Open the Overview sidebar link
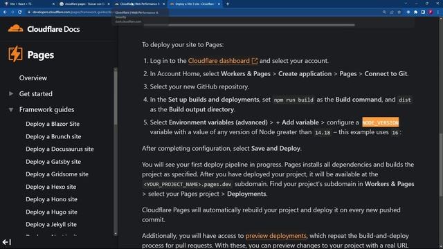Screen dimensions: 443x249 pos(33,78)
